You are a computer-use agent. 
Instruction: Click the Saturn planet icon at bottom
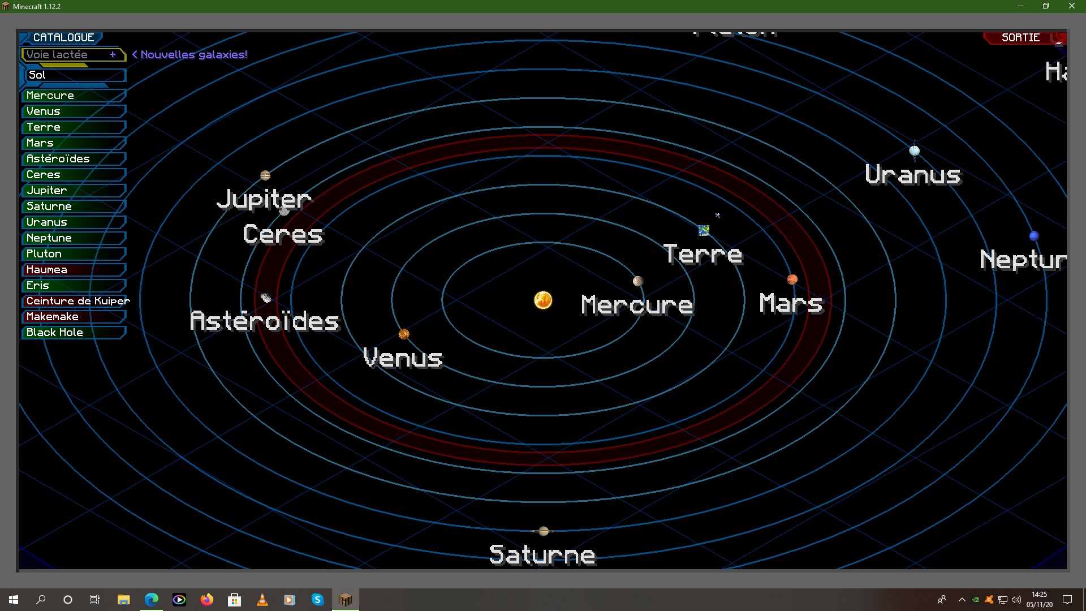542,531
